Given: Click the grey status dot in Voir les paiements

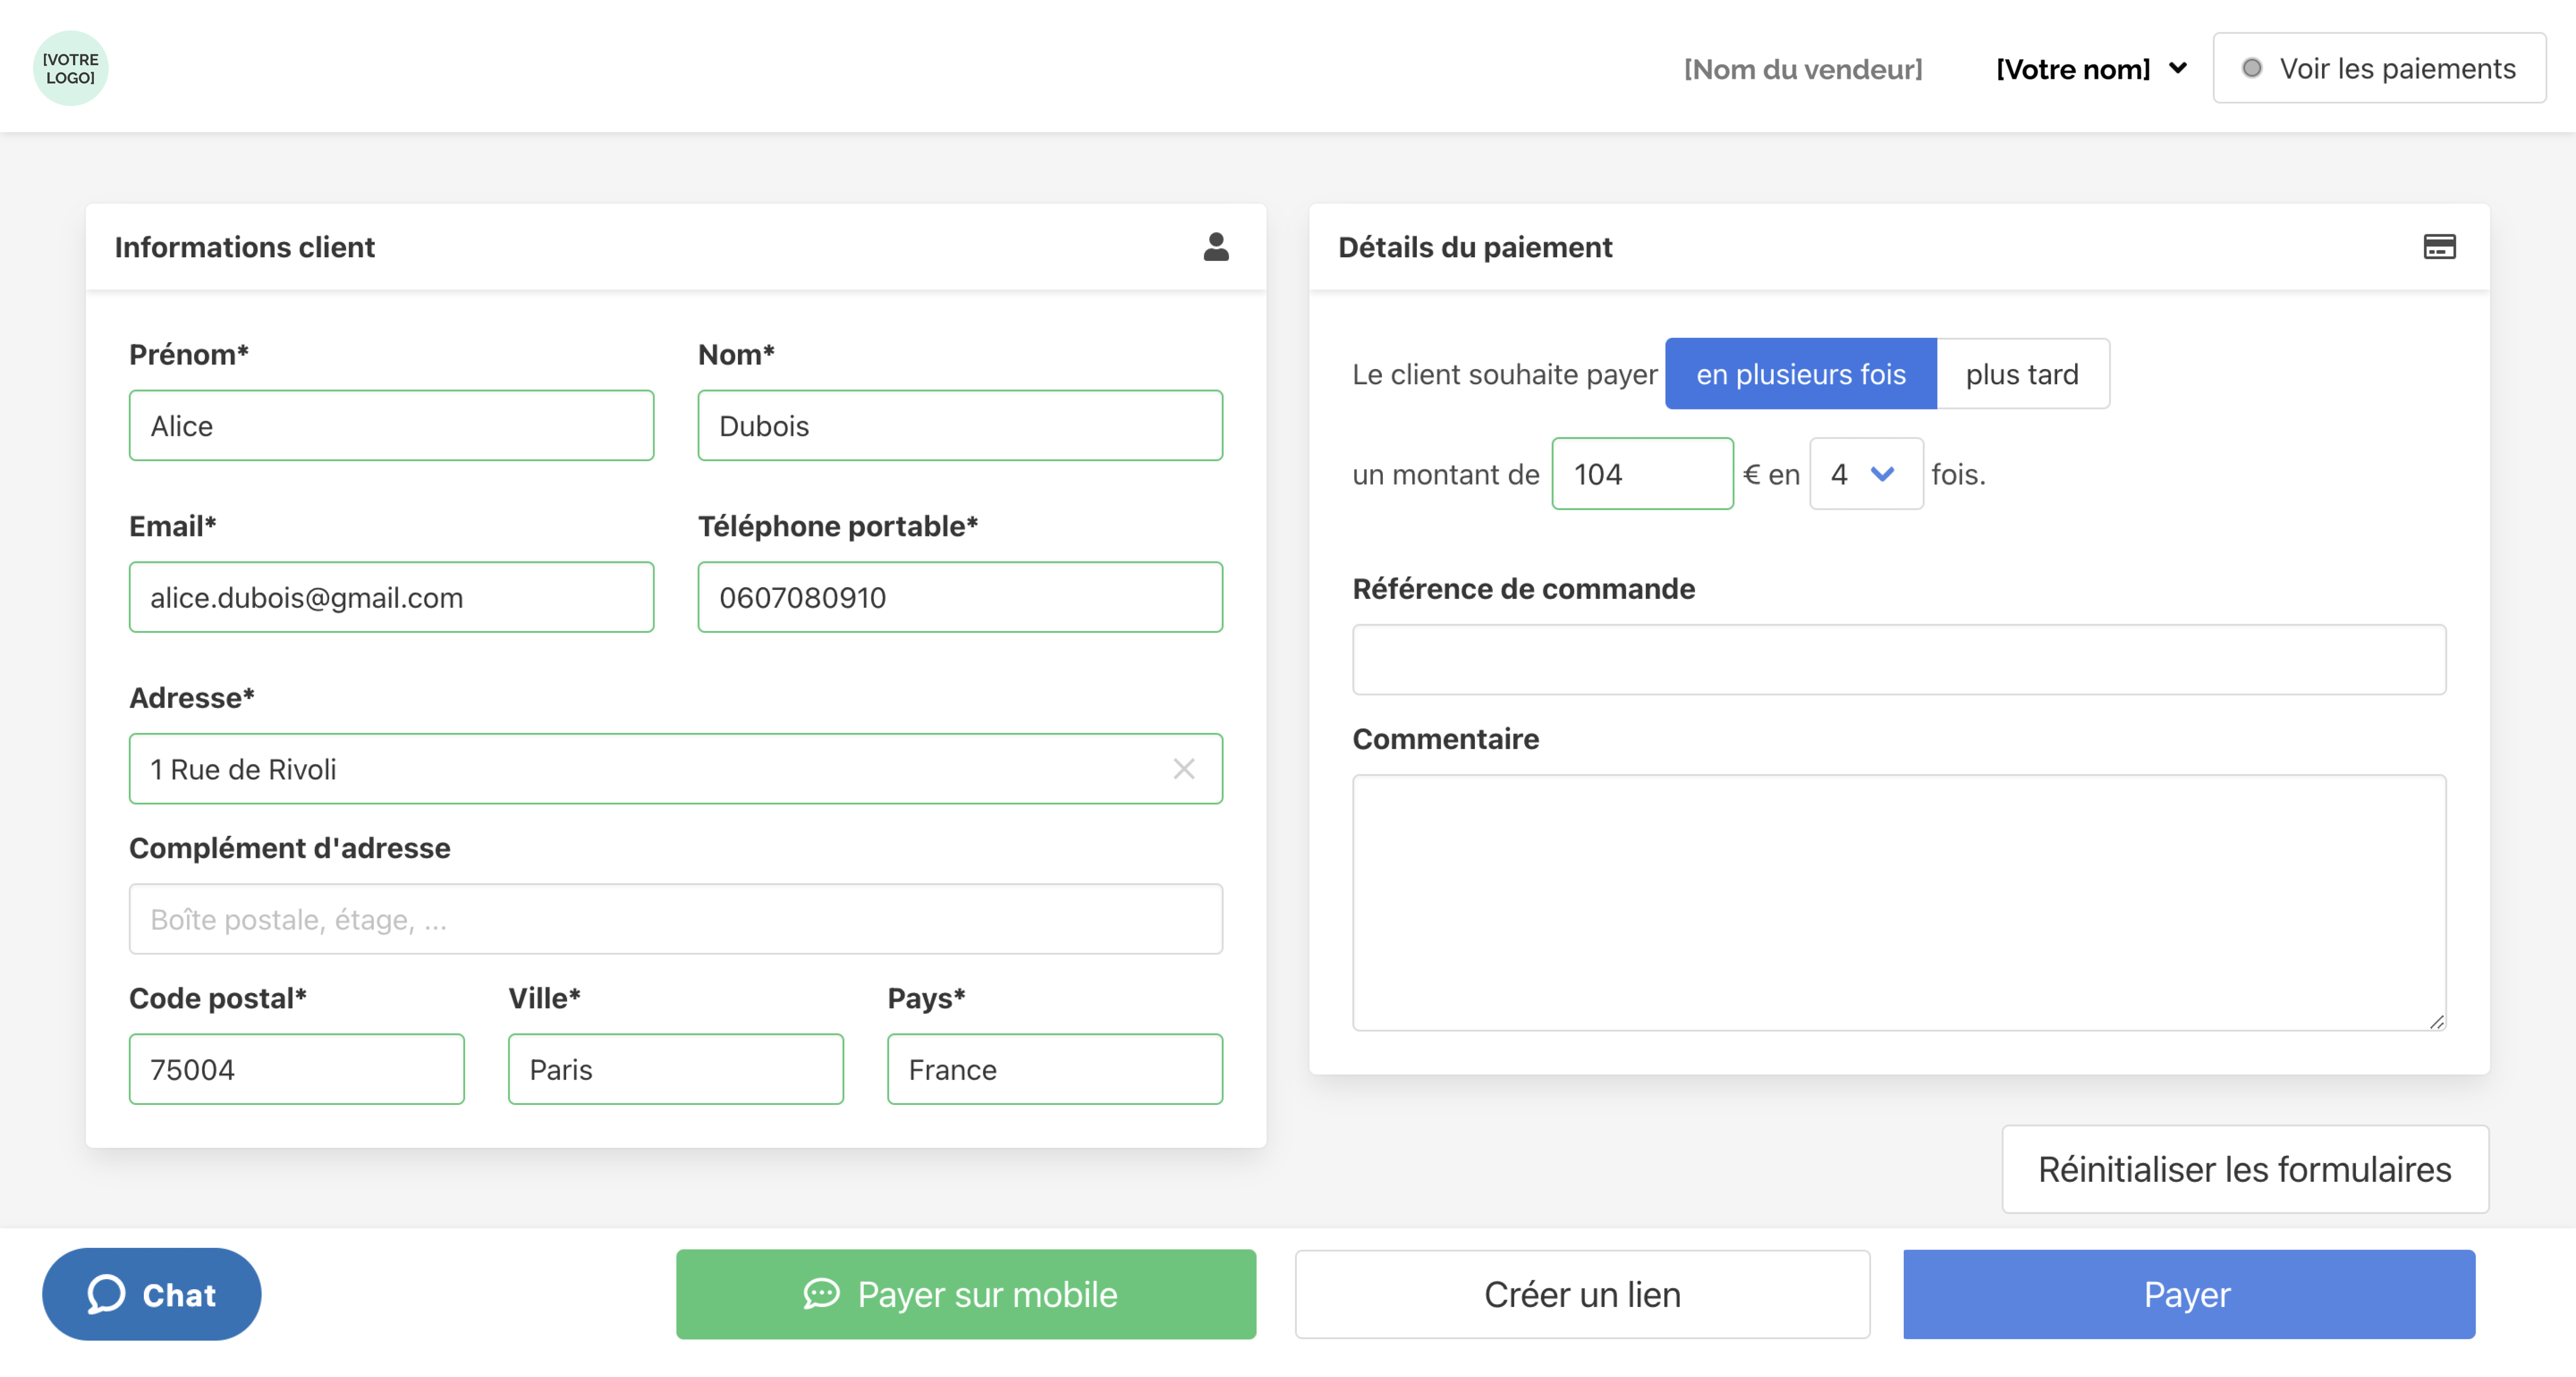Looking at the screenshot, I should pyautogui.click(x=2252, y=68).
